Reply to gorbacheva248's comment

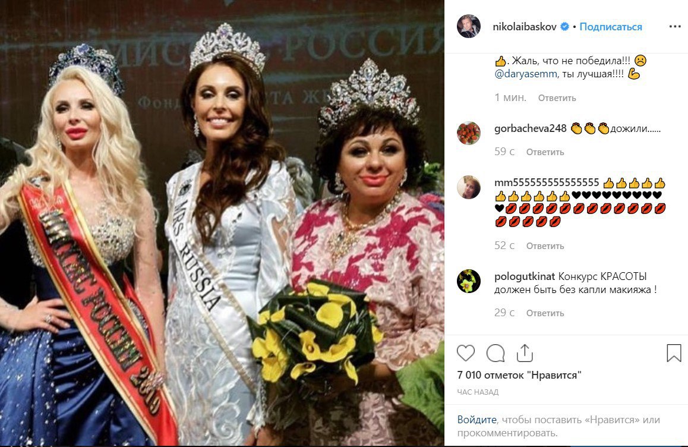tap(545, 152)
